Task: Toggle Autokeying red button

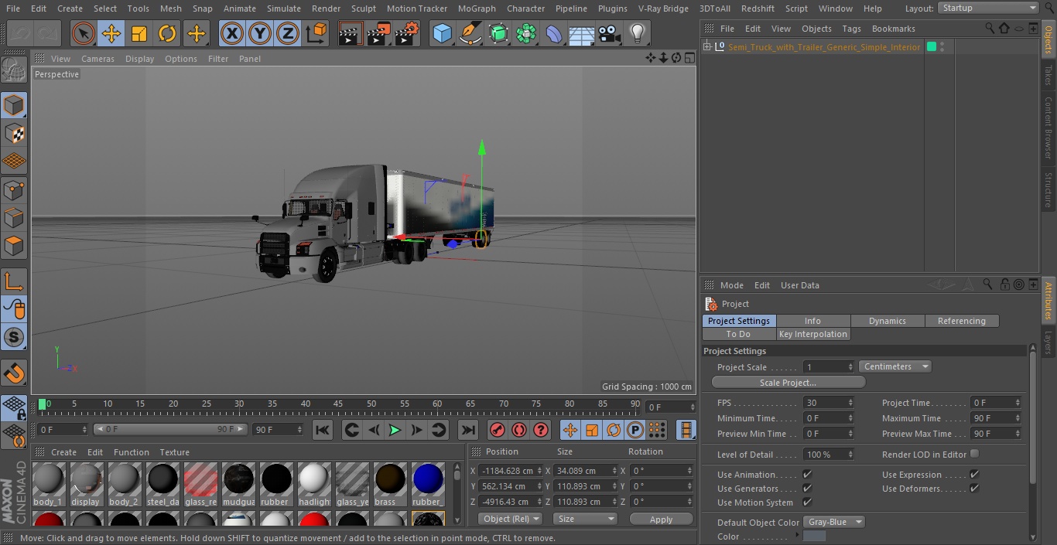Action: 519,430
